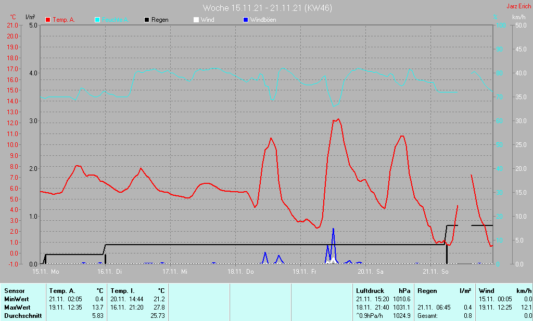Click the cyan Feuchte A. legend swatch
The image size is (533, 321).
coord(97,20)
